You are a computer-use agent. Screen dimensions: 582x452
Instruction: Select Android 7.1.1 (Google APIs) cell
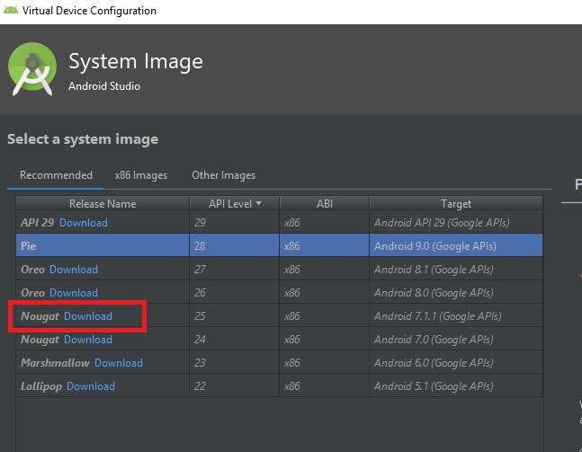point(456,316)
